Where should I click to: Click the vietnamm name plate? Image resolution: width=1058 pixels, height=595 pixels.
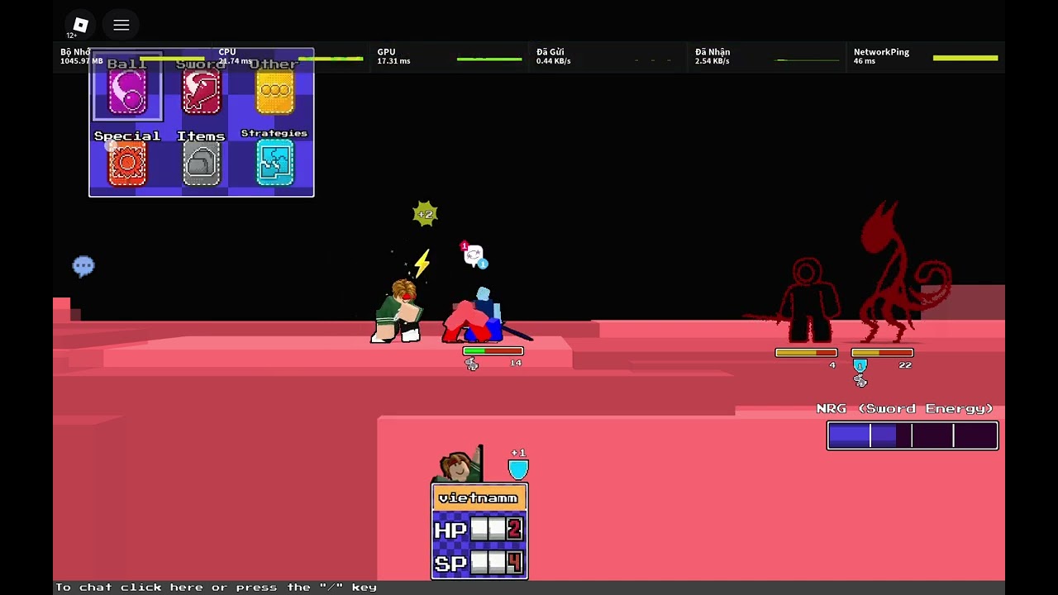(479, 498)
